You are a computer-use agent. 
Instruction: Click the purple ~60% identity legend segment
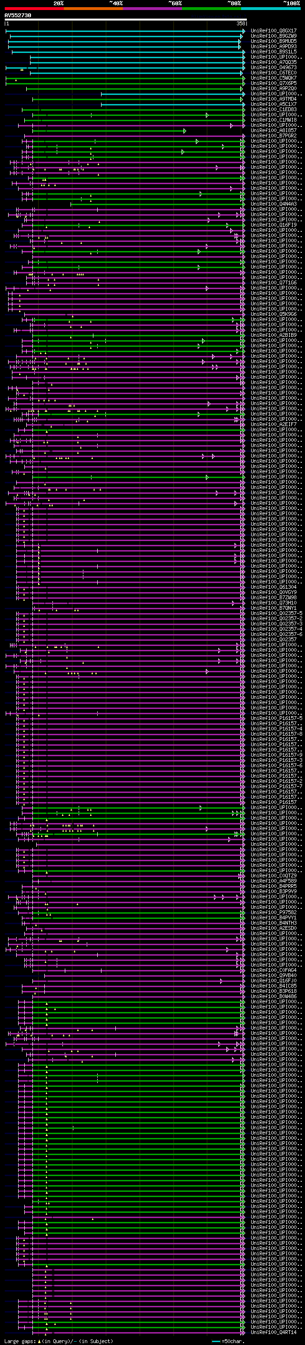click(153, 9)
